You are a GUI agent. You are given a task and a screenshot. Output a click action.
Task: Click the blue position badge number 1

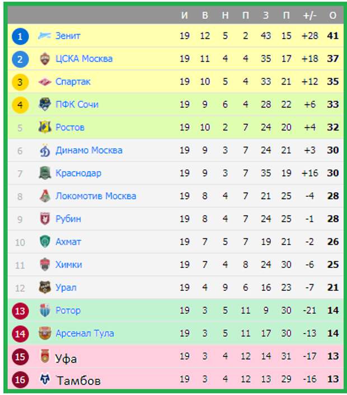point(20,36)
